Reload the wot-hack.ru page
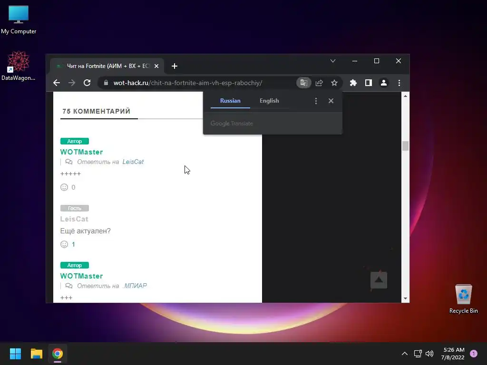487x365 pixels. [x=87, y=83]
